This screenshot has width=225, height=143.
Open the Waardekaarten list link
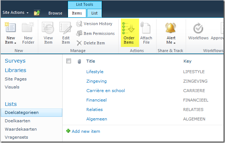pos(21,129)
